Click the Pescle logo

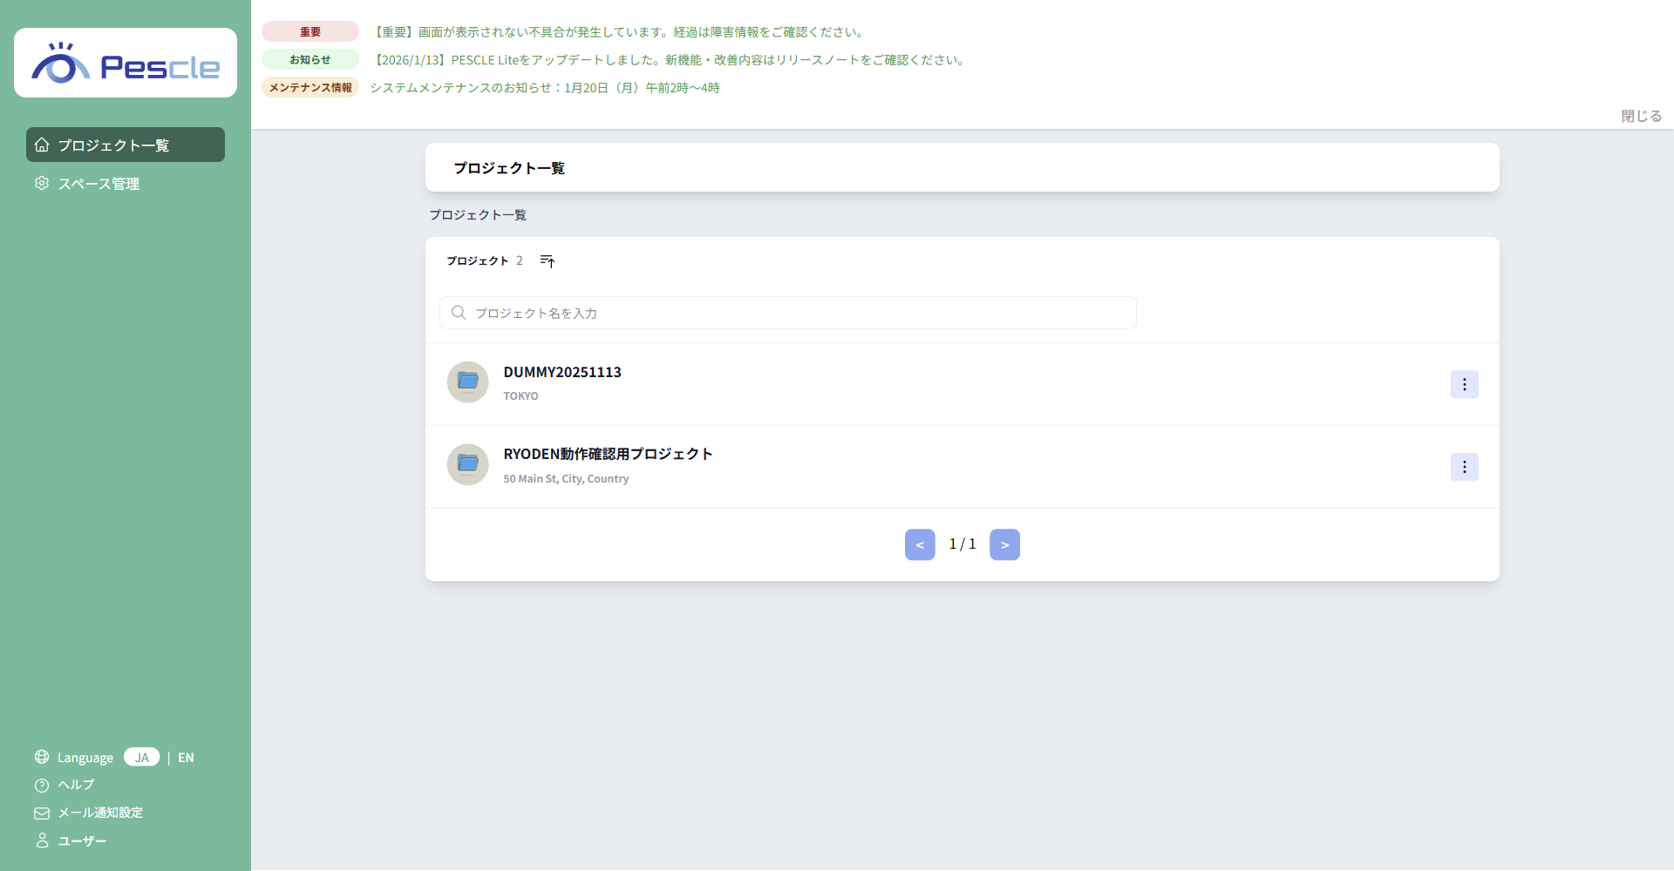(x=126, y=64)
